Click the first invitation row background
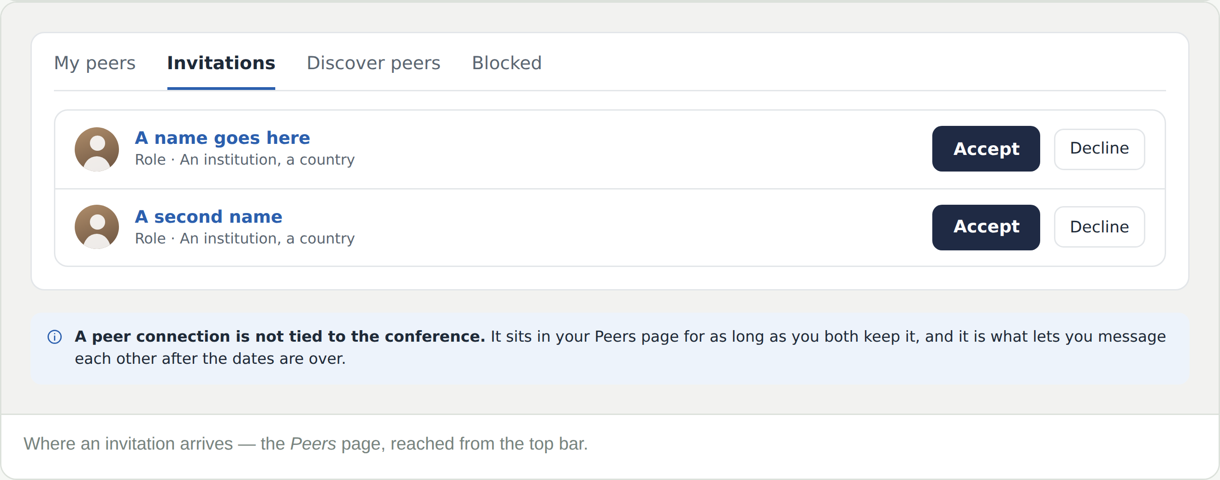The width and height of the screenshot is (1220, 480). [x=610, y=150]
